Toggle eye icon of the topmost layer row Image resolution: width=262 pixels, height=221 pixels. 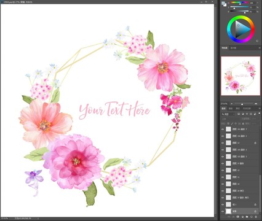click(x=223, y=129)
